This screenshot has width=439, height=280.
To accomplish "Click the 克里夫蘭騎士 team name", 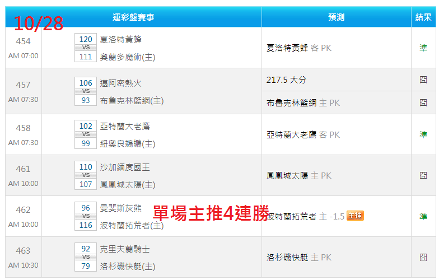I will pyautogui.click(x=125, y=249).
